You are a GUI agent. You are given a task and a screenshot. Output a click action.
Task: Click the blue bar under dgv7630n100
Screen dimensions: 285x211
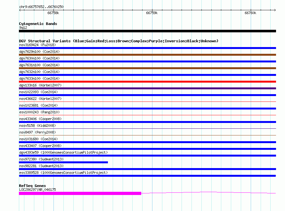(147, 61)
